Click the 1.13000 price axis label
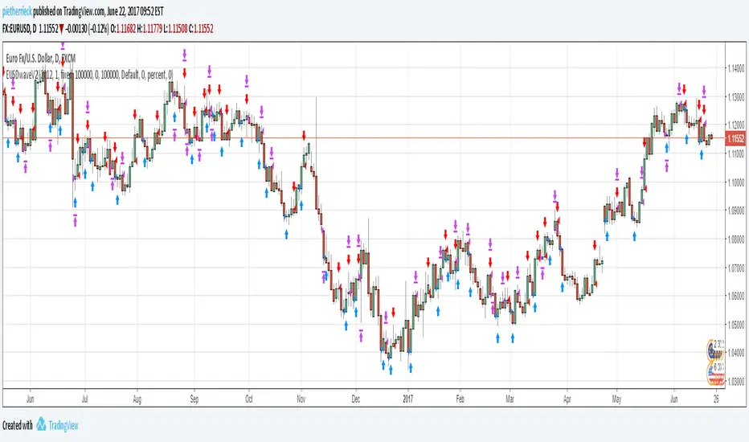Screen dimensions: 749x442 click(735, 97)
